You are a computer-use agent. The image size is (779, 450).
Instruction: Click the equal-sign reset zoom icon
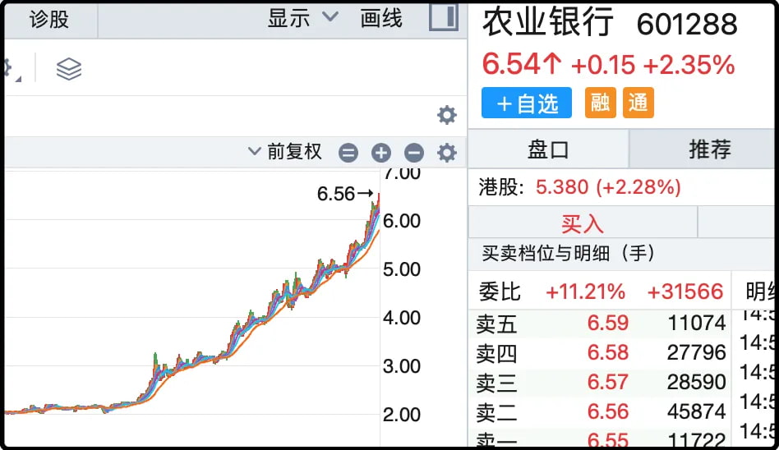click(348, 153)
